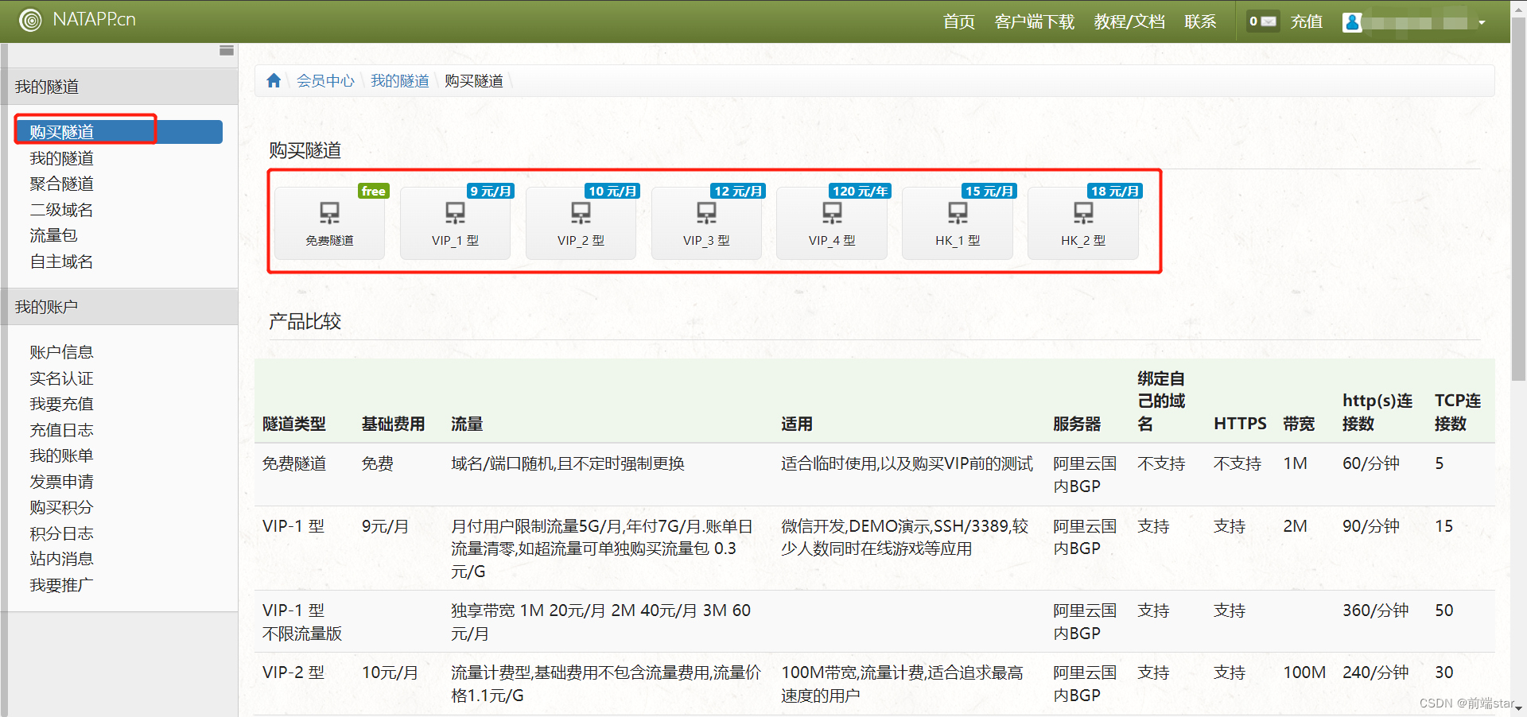Click the VIP-2 型 table row label
The image size is (1527, 717).
pos(293,672)
